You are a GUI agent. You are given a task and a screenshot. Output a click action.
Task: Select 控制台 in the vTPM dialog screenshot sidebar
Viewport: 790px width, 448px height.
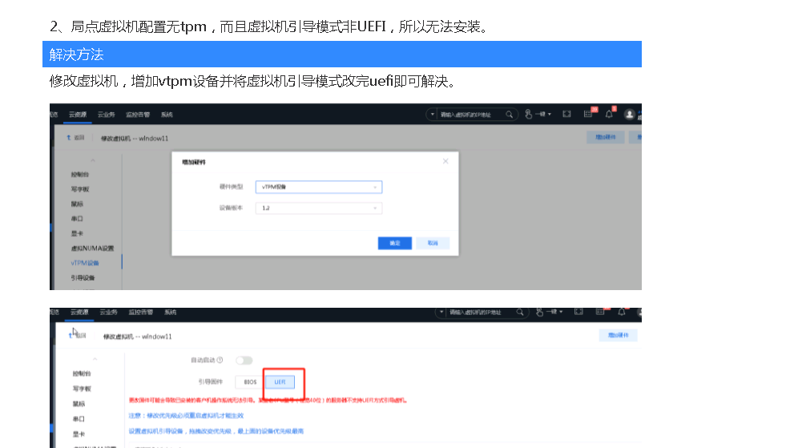(80, 175)
